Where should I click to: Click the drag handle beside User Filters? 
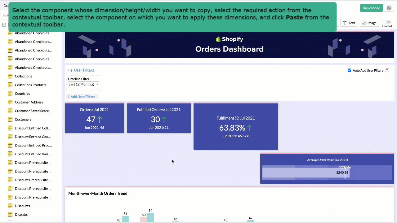68,70
